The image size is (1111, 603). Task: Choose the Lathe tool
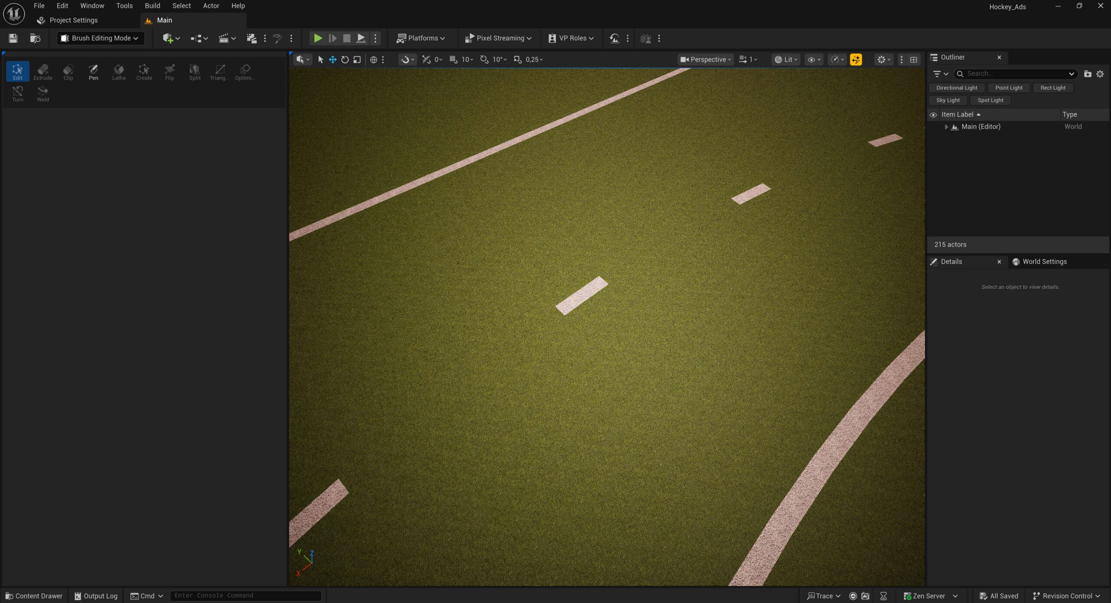118,72
